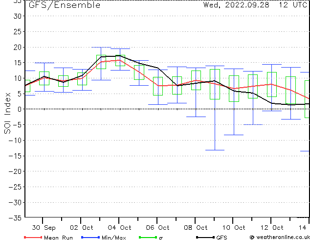The height and width of the screenshot is (240, 310).
Task: Click the SOI Index axis label
Action: (x=7, y=113)
